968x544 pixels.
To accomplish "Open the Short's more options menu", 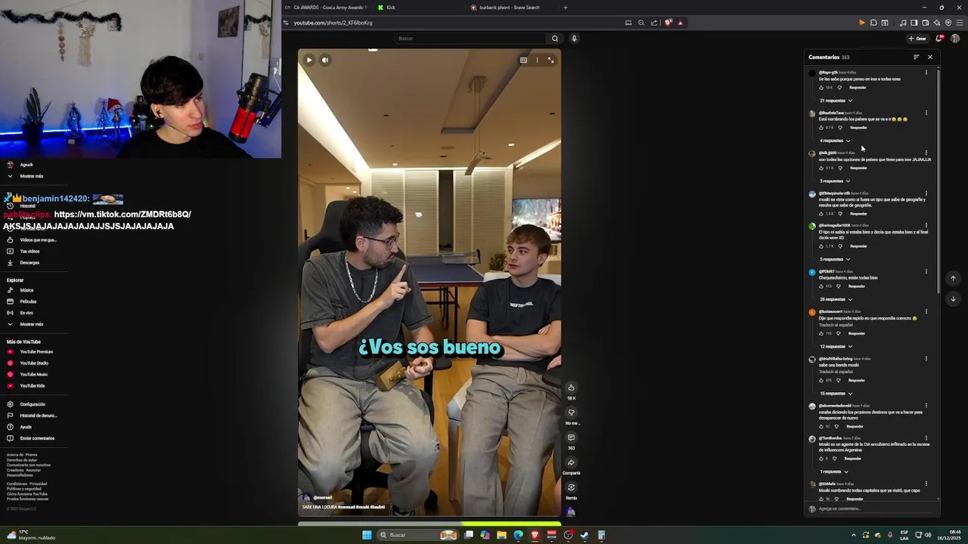I will [x=537, y=60].
